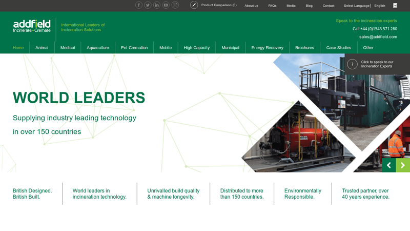Email sales@addfield.com link
This screenshot has width=410, height=231.
pyautogui.click(x=378, y=37)
